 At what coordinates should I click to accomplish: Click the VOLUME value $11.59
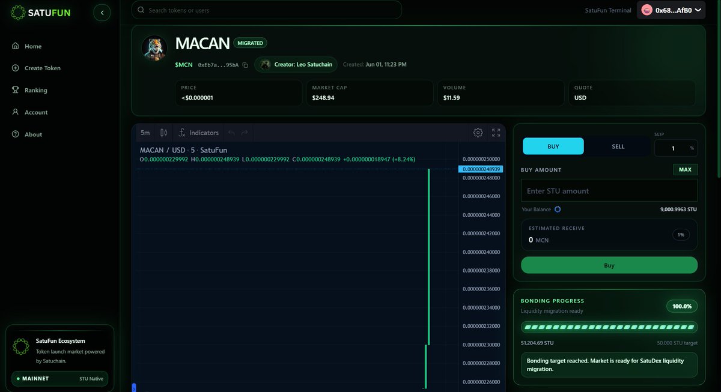coord(452,97)
